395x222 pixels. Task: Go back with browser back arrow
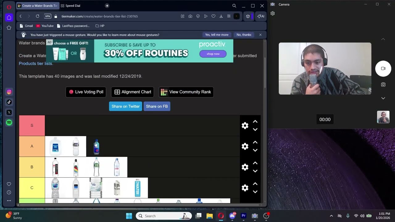pos(21,16)
